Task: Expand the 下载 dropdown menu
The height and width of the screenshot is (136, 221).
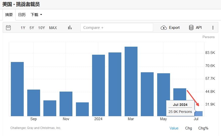Action: point(36,15)
